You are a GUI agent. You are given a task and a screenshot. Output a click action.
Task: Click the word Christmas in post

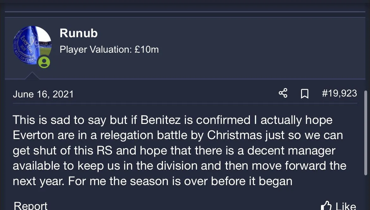point(234,135)
